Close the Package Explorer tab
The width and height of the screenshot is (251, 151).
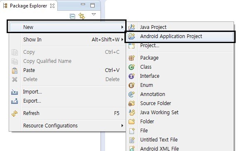tap(52, 6)
